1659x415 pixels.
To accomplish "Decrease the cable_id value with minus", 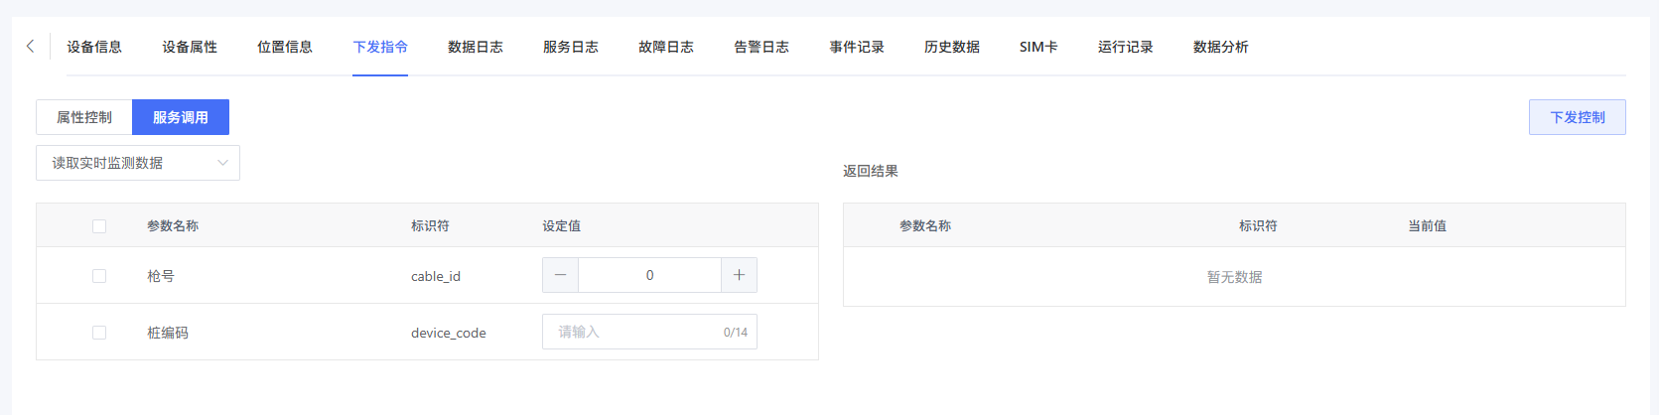I will (x=560, y=275).
